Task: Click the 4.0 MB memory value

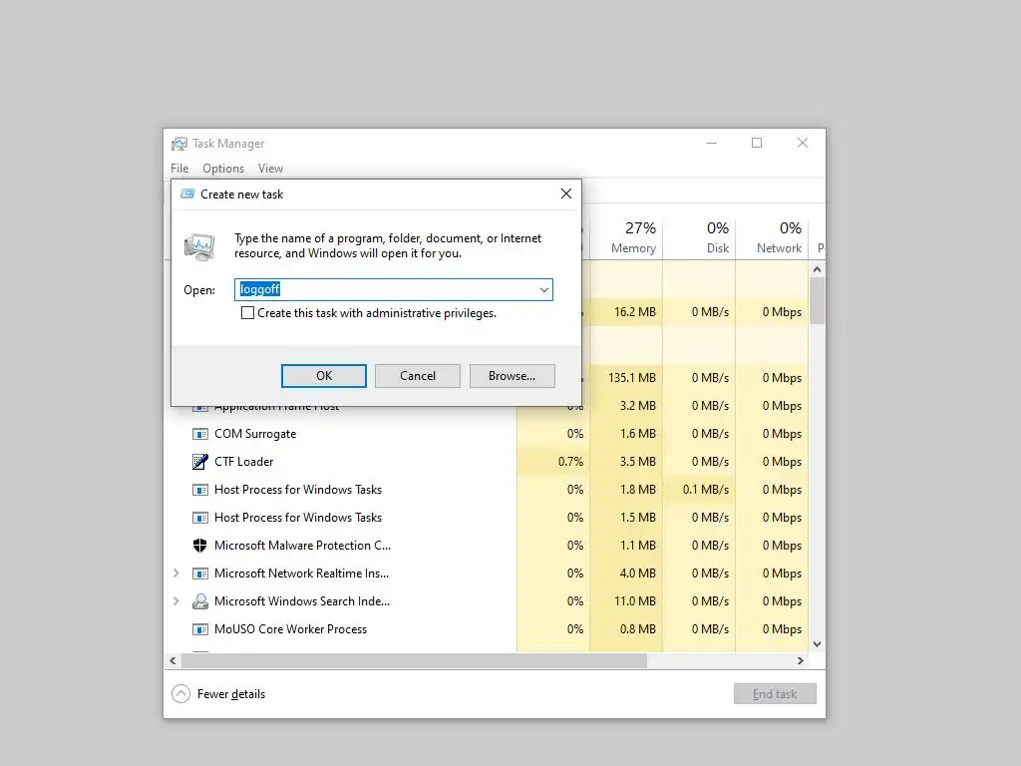Action: click(637, 574)
